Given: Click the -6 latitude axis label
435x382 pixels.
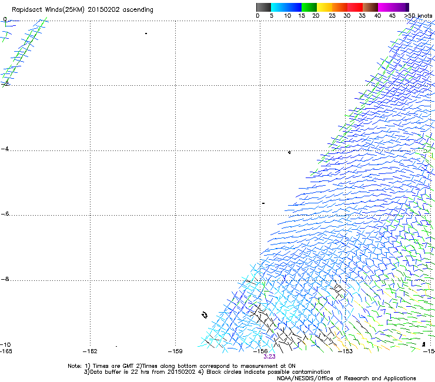Looking at the screenshot, I should (5, 213).
